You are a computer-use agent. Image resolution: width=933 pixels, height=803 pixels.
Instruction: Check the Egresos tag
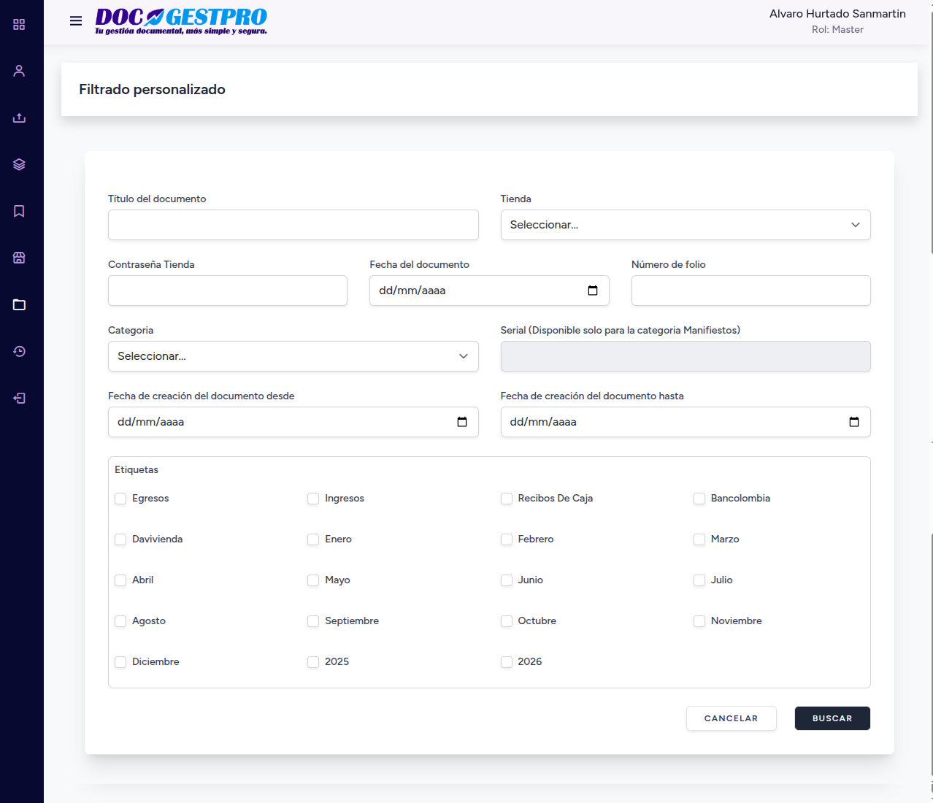(120, 499)
